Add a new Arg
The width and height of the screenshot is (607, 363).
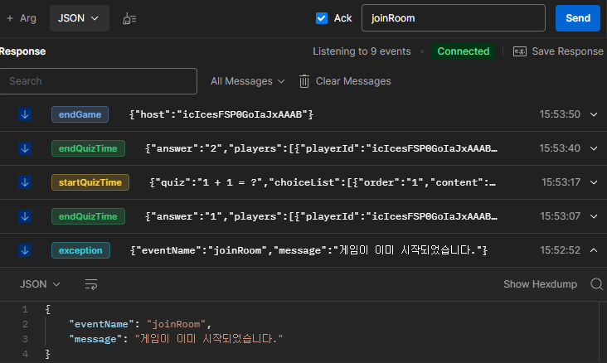[22, 18]
